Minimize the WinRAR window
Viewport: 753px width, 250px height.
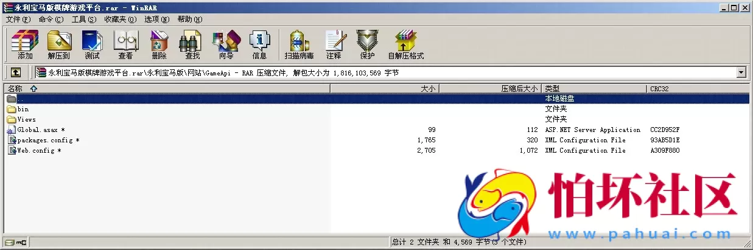click(724, 7)
